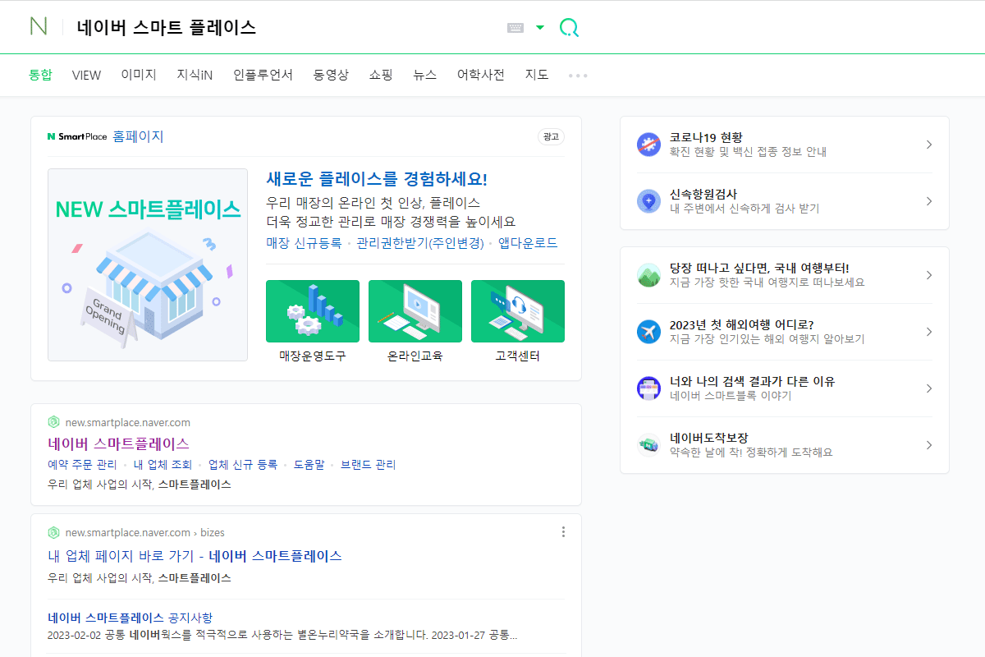Select the 매장운영도구 store tools icon
The image size is (985, 657).
(x=312, y=310)
